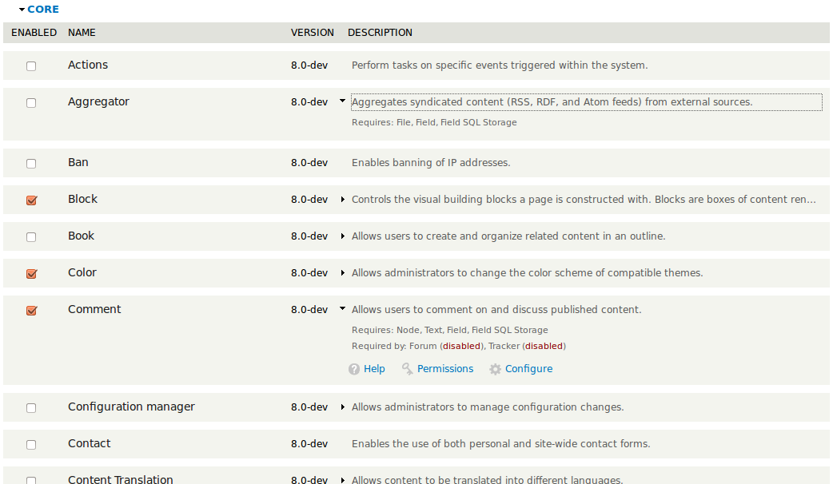Open the Comment Configure link
The height and width of the screenshot is (484, 833).
point(528,369)
